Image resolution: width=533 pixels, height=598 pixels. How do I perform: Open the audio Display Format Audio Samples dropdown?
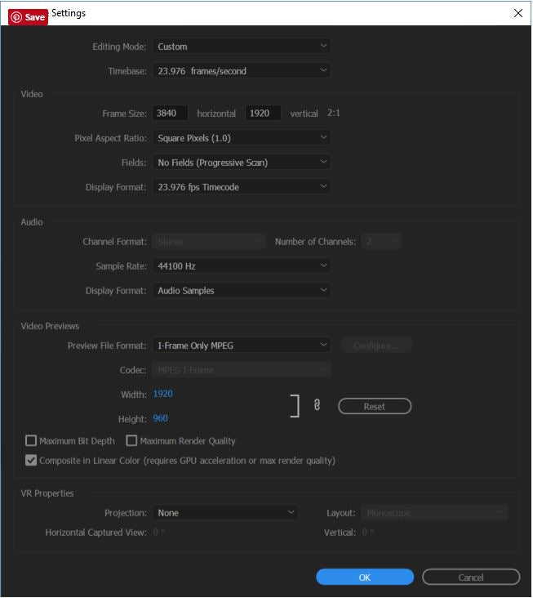tap(242, 291)
